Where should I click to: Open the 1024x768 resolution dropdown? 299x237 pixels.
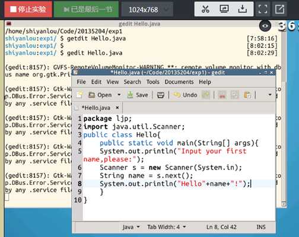pyautogui.click(x=147, y=9)
